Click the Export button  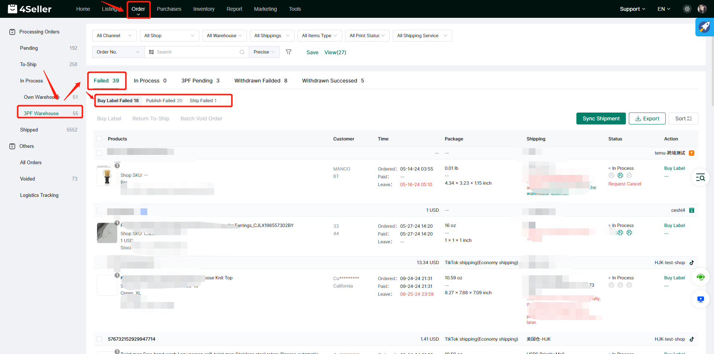(x=647, y=118)
